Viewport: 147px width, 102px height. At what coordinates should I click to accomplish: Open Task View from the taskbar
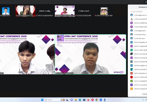click(67, 100)
